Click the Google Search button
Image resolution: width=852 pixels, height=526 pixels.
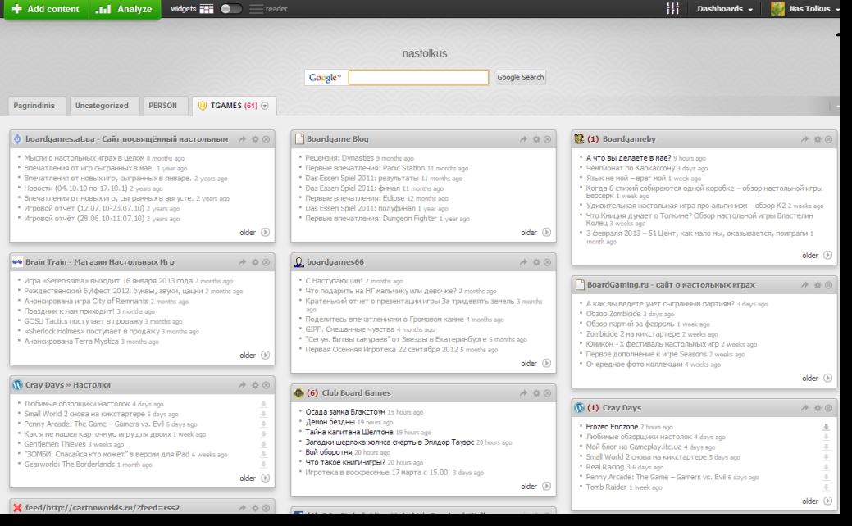(520, 78)
